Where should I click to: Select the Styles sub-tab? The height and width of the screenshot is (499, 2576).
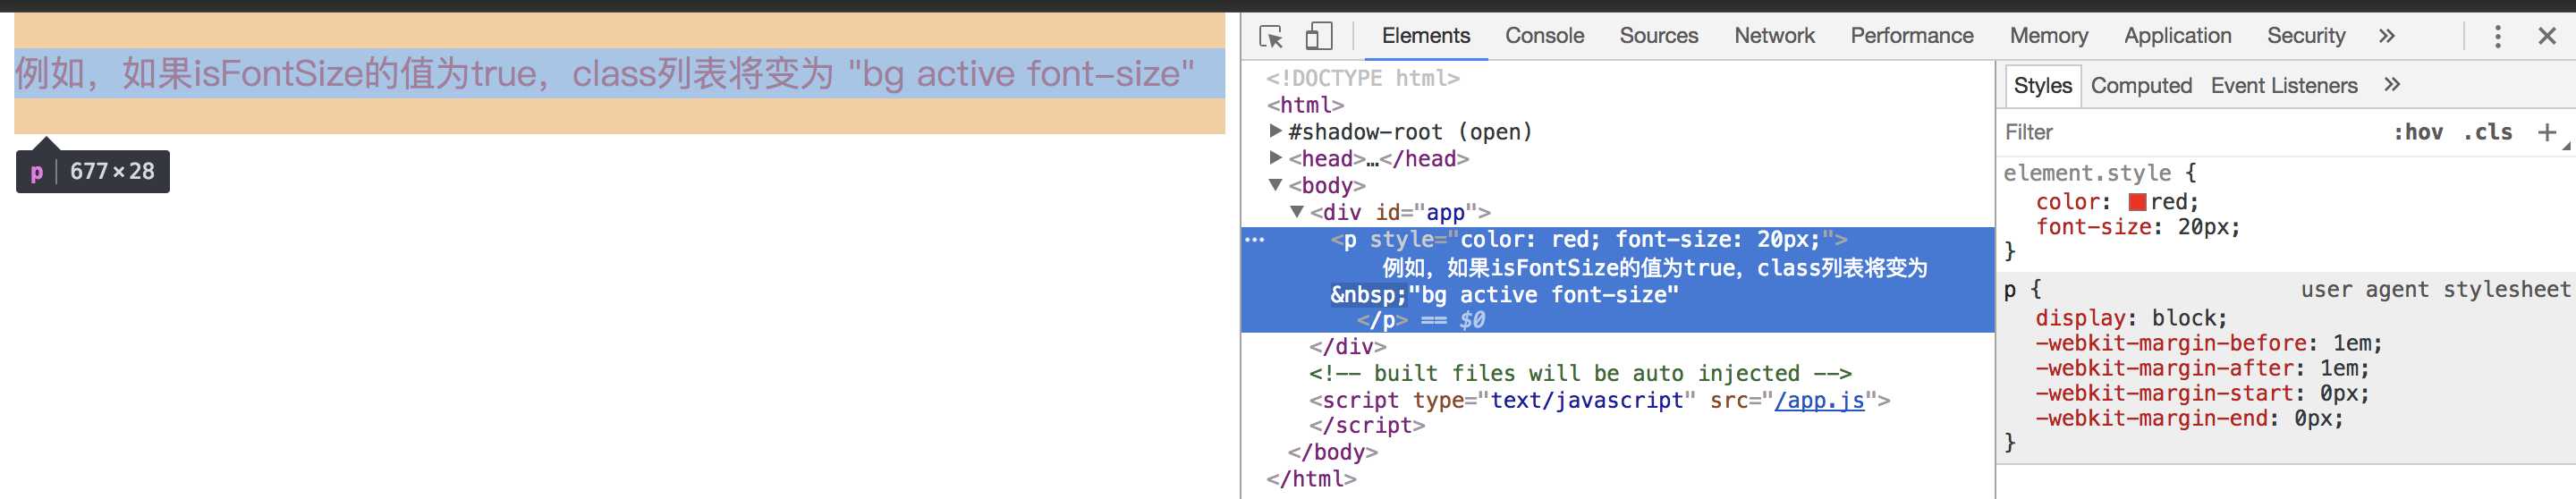coord(2042,86)
